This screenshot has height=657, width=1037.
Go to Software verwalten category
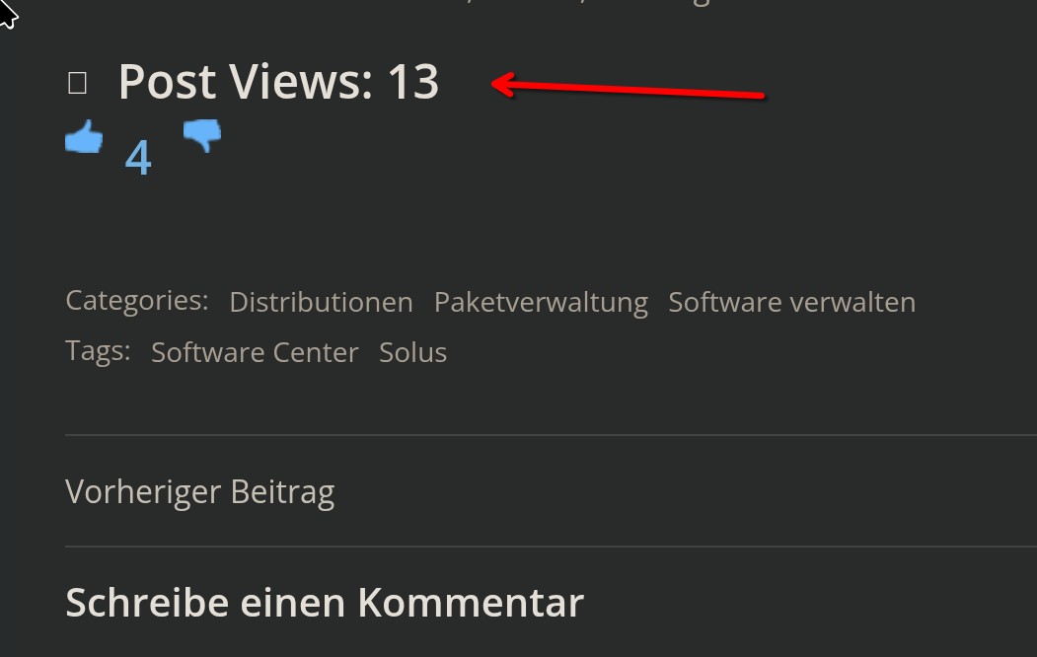(791, 302)
